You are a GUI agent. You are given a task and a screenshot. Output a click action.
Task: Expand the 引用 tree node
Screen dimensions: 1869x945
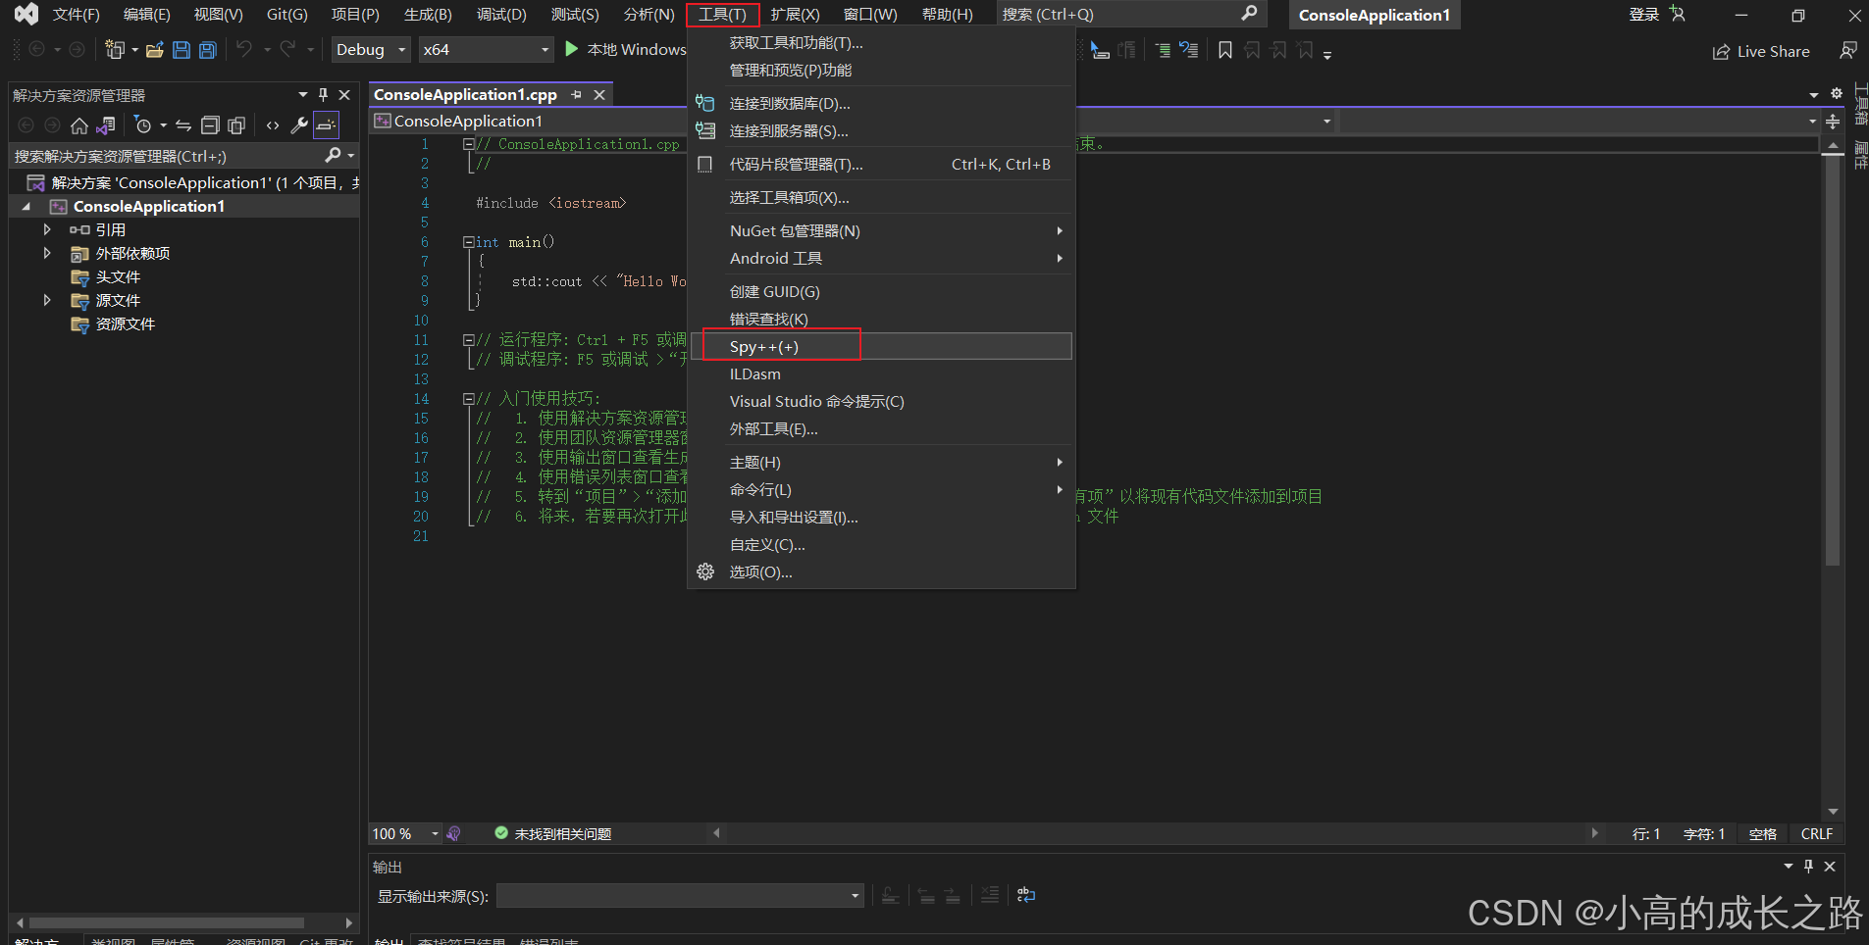pyautogui.click(x=46, y=229)
